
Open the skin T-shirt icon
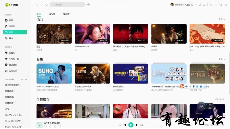200,5
